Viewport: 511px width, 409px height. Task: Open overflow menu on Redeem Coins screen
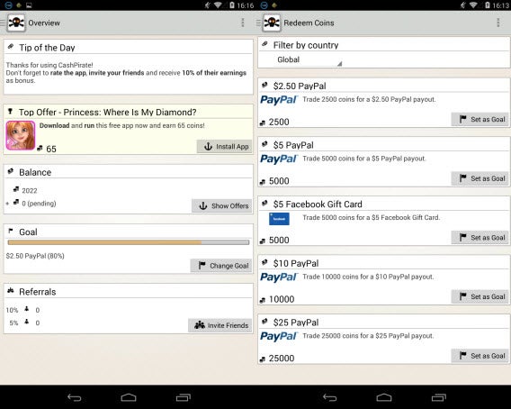[498, 23]
